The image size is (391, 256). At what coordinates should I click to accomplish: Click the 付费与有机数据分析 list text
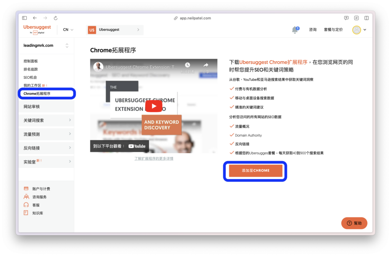coord(251,89)
